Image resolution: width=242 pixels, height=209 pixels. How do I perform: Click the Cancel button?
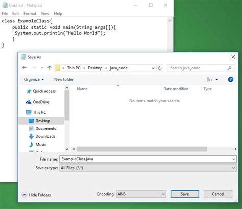point(218,194)
